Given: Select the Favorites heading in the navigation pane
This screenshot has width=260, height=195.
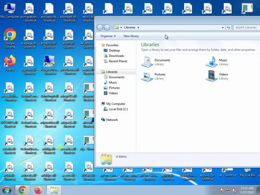Looking at the screenshot, I should pos(110,45).
